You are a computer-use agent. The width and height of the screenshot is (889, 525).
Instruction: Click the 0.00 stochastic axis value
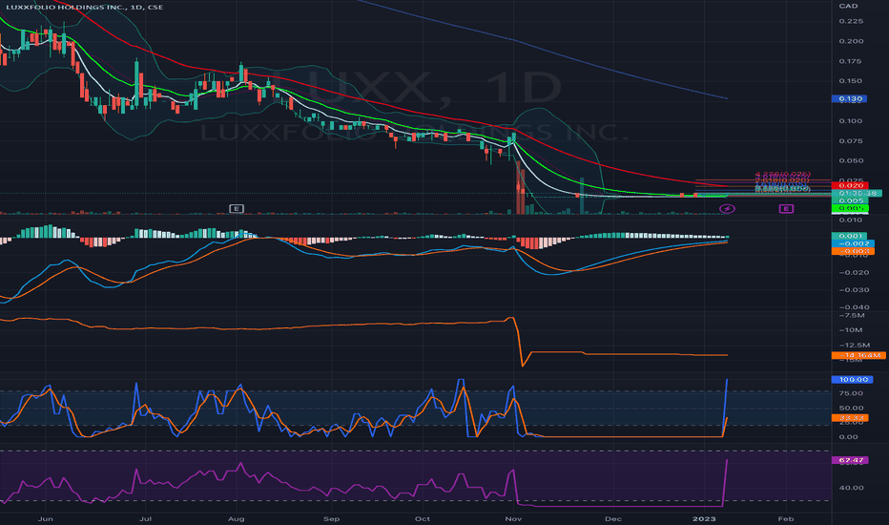pos(849,437)
